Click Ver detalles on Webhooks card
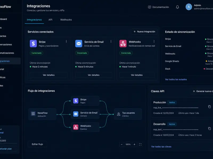This screenshot has height=159, width=213. point(137,75)
